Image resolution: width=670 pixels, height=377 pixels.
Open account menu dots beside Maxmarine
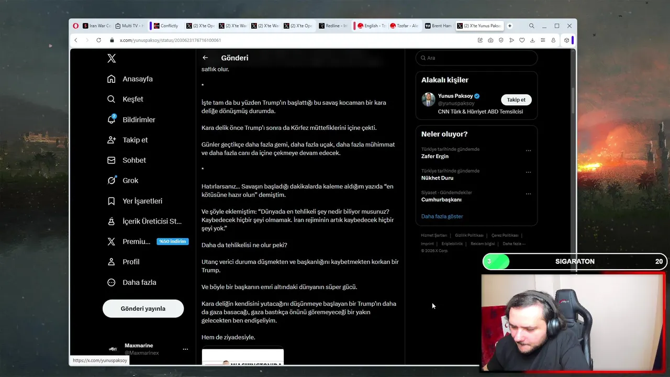(x=185, y=349)
